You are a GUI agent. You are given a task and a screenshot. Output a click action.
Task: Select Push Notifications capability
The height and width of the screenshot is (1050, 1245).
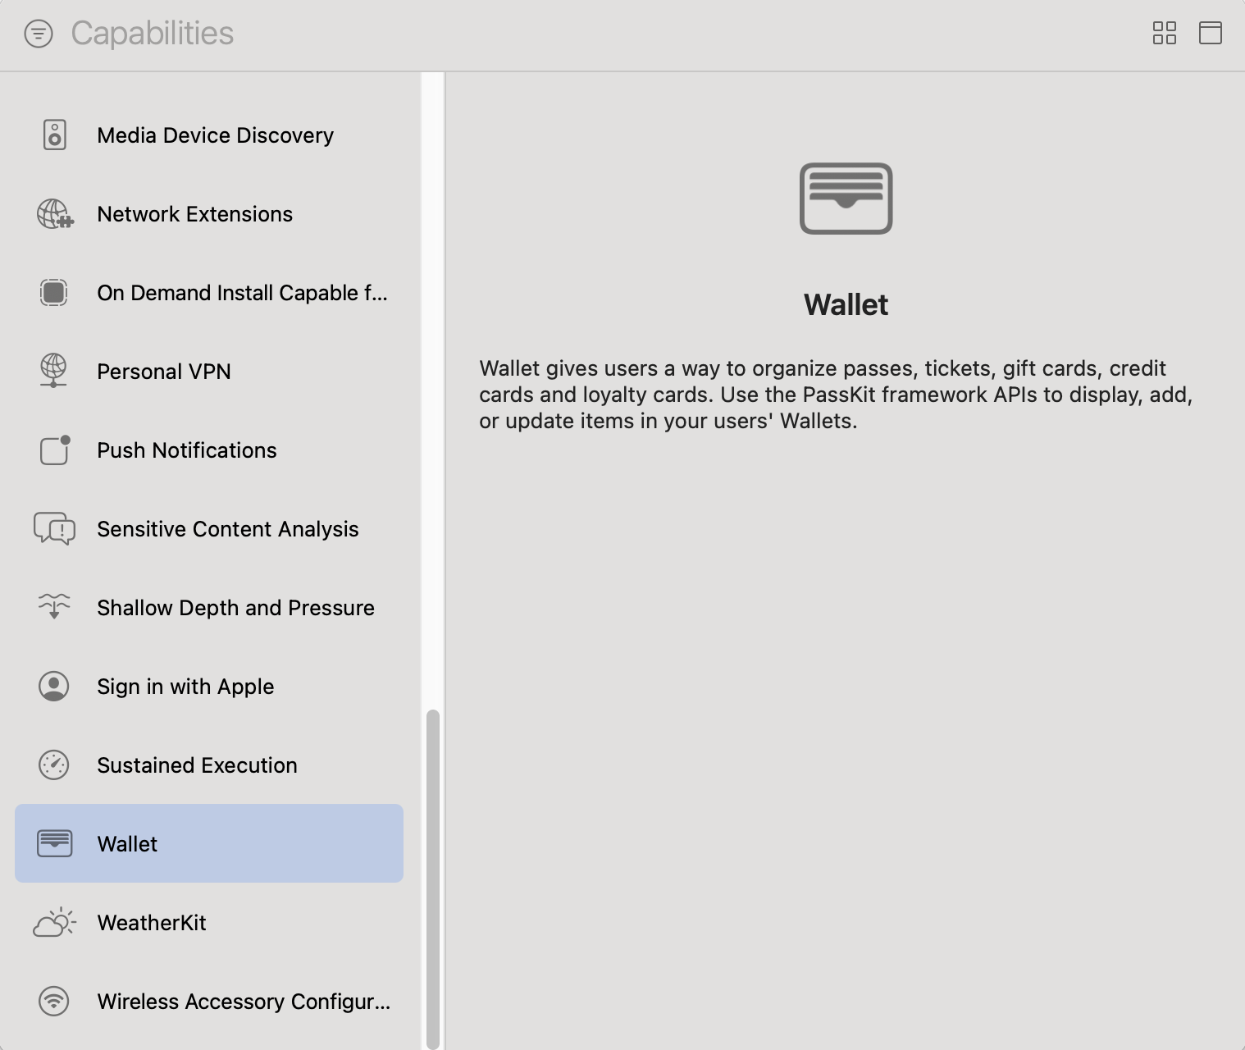click(209, 450)
